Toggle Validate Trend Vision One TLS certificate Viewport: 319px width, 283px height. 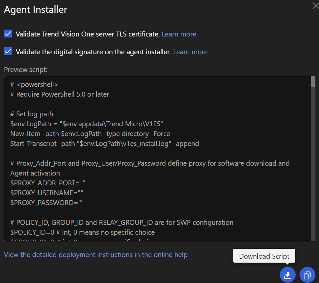[8, 34]
